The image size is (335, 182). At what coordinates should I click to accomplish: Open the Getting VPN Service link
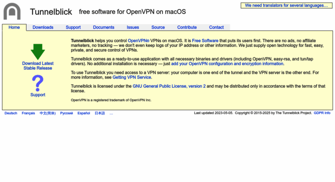point(131,77)
